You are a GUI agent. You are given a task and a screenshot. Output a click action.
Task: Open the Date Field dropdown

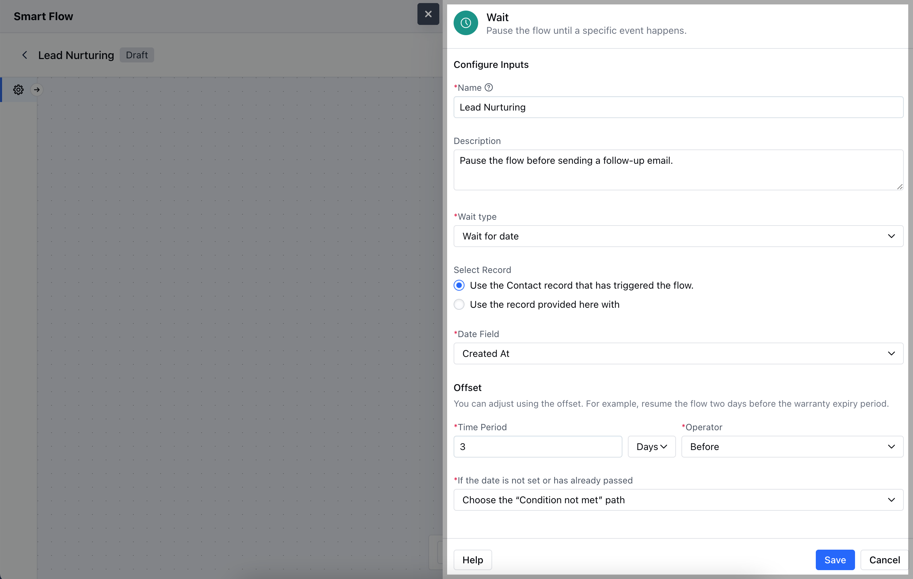(678, 353)
